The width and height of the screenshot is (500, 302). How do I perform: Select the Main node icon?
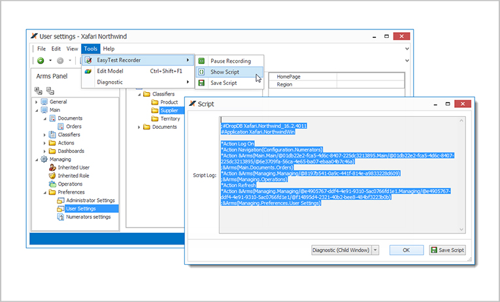(x=44, y=110)
